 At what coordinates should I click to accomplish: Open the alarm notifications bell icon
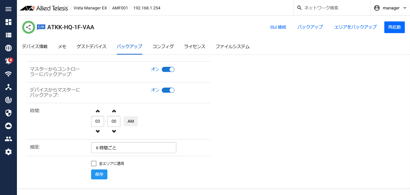coord(8,61)
